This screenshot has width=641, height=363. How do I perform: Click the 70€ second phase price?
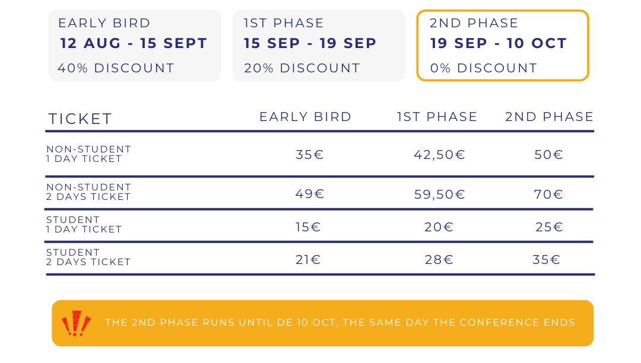(548, 194)
